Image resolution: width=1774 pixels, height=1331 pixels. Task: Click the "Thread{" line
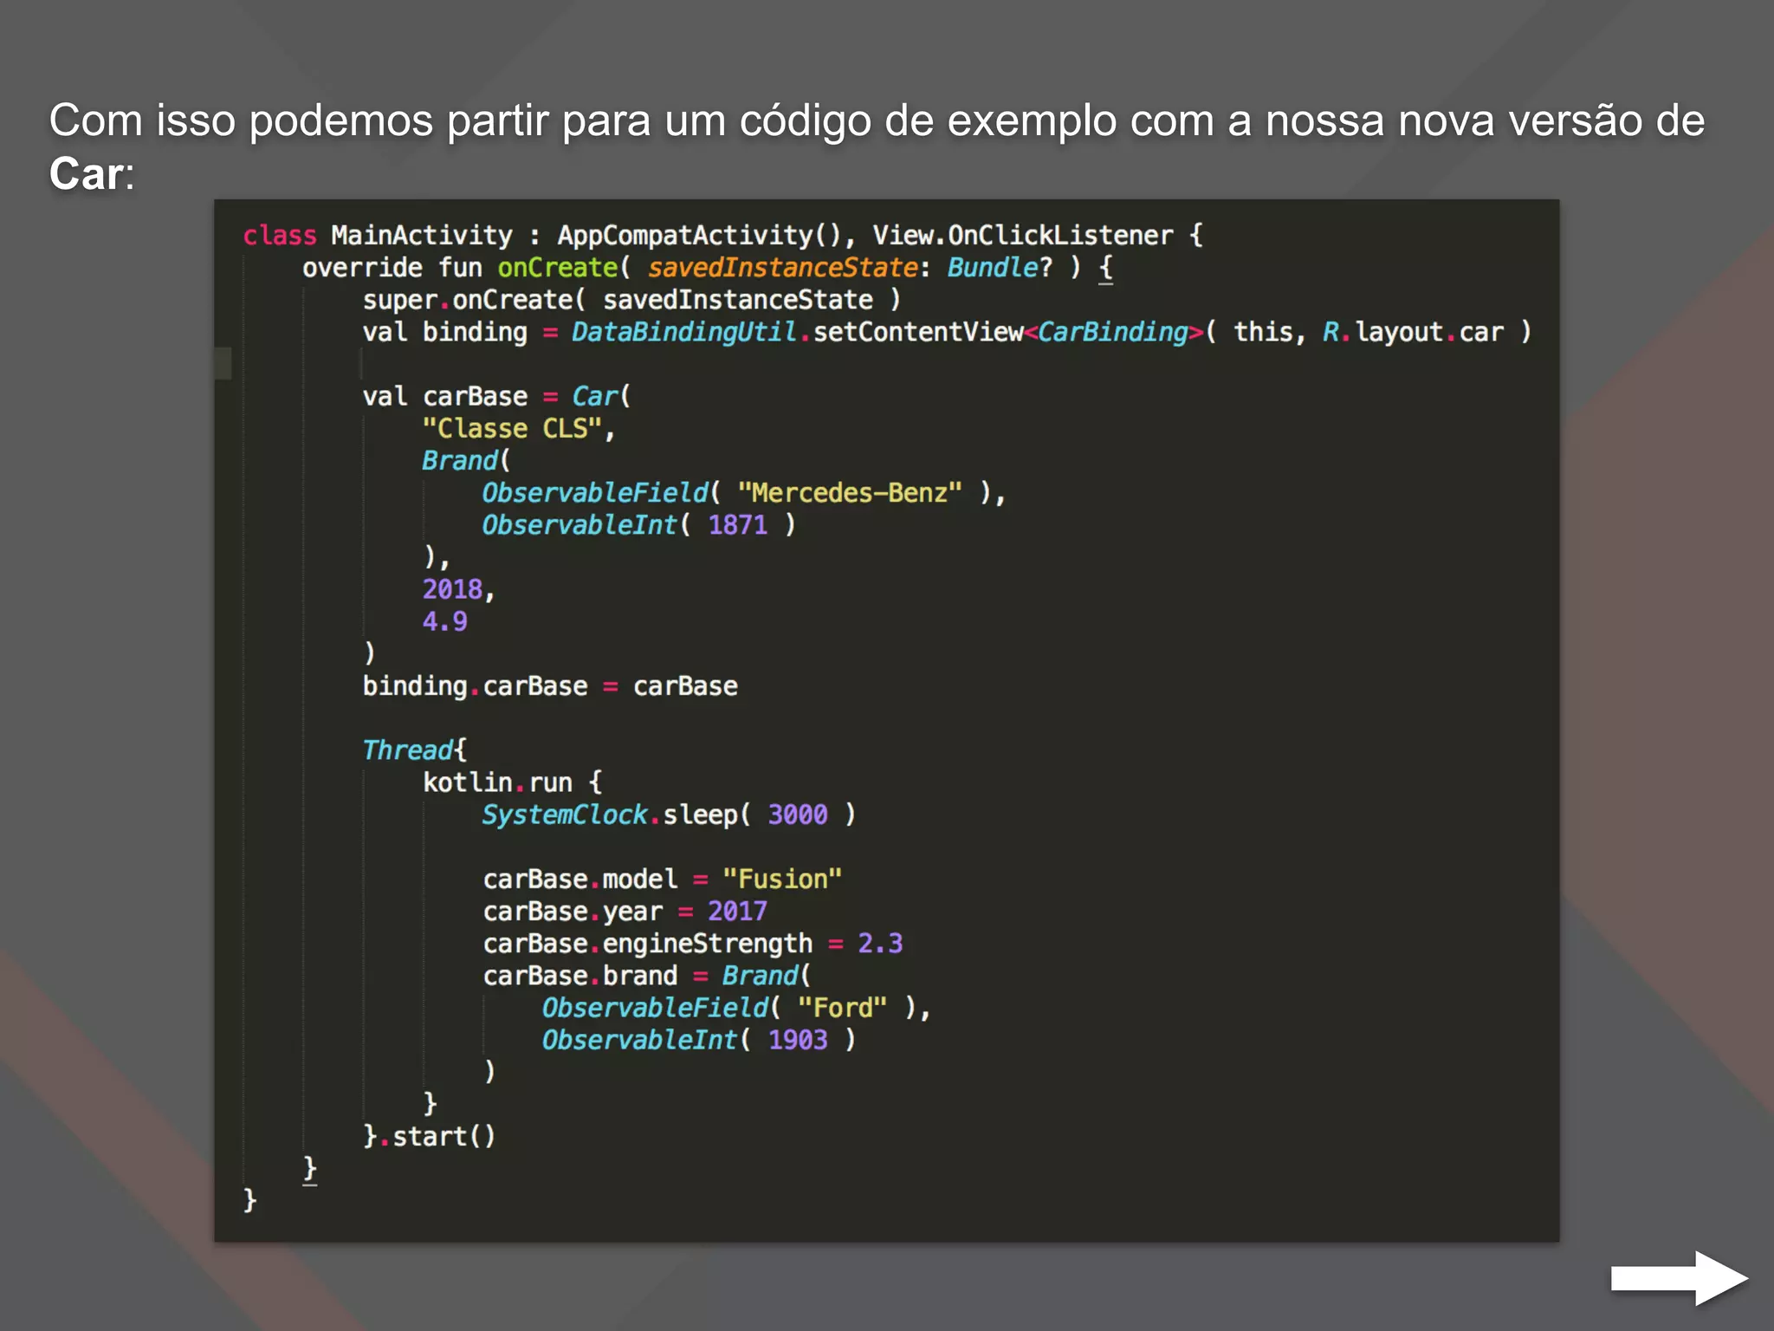point(414,750)
